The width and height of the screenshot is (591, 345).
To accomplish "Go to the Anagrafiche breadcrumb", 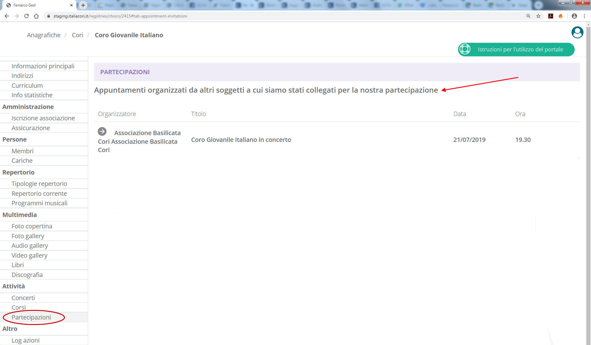I will (44, 35).
